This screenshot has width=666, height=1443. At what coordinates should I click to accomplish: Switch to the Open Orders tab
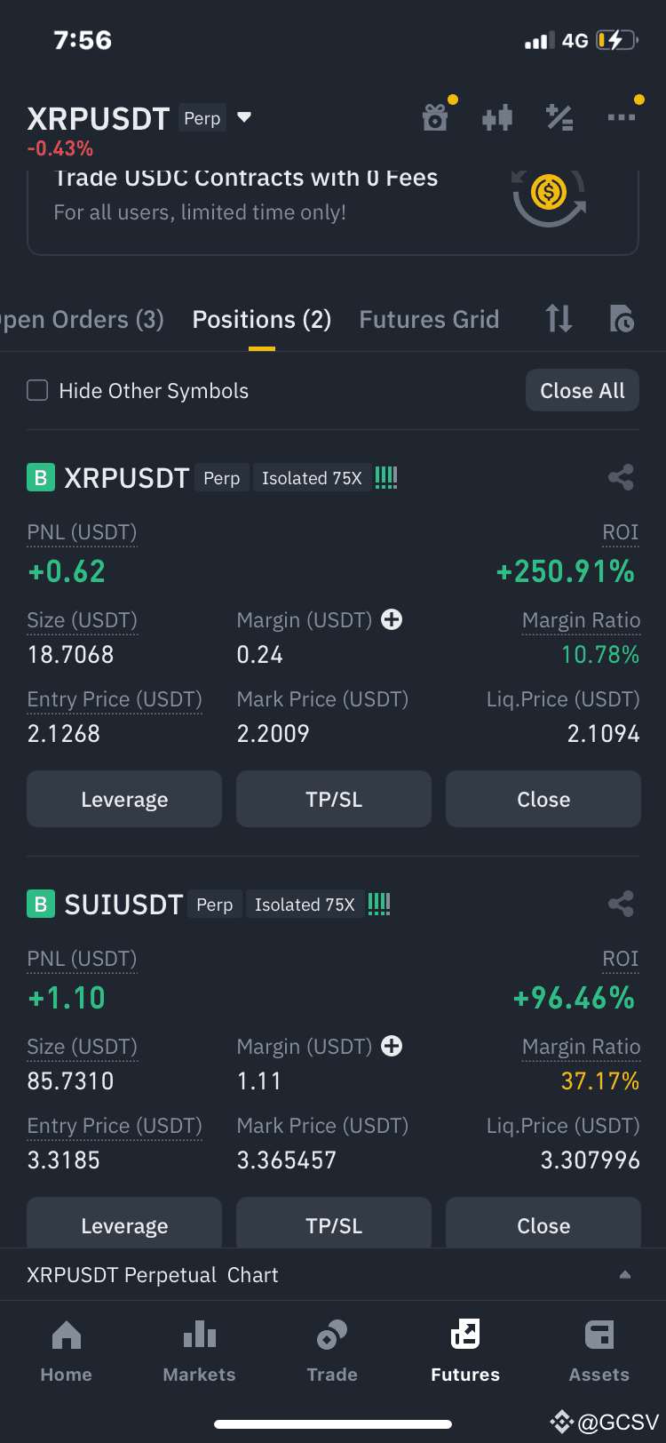(82, 319)
